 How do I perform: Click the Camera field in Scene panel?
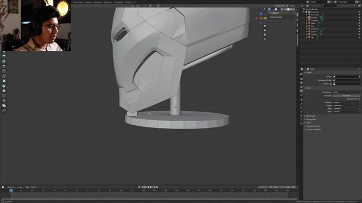tap(347, 77)
